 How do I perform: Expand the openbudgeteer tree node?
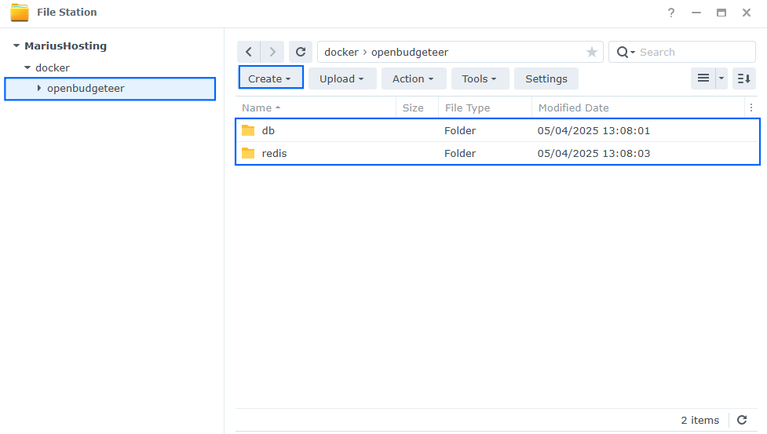(x=39, y=88)
